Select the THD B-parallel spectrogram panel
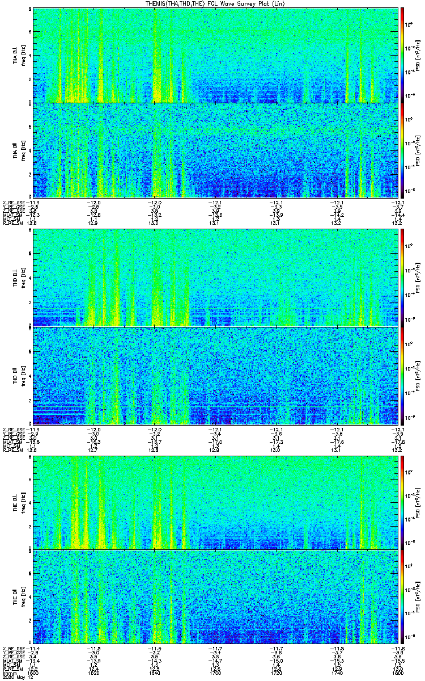Viewport: 425px width, 681px height. click(215, 376)
